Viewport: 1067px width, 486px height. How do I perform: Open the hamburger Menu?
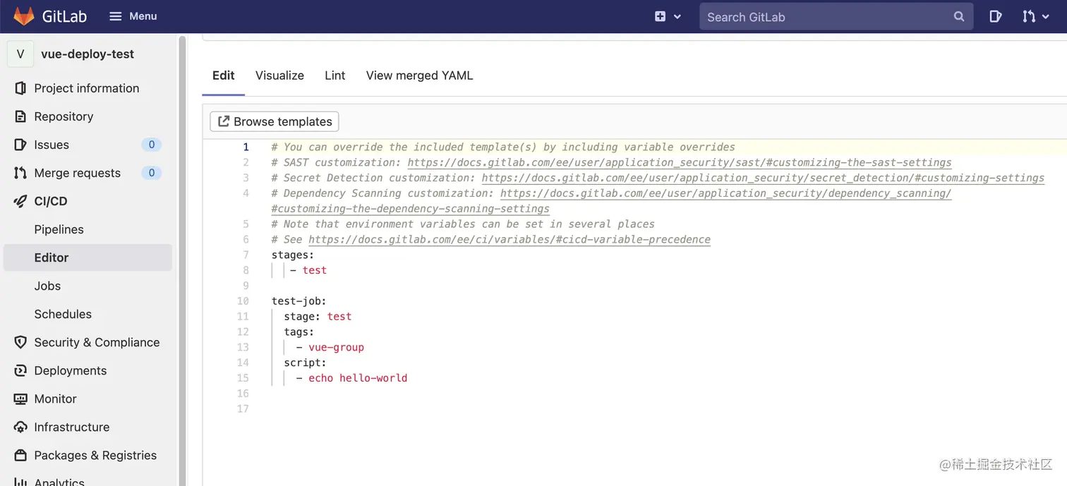point(133,16)
